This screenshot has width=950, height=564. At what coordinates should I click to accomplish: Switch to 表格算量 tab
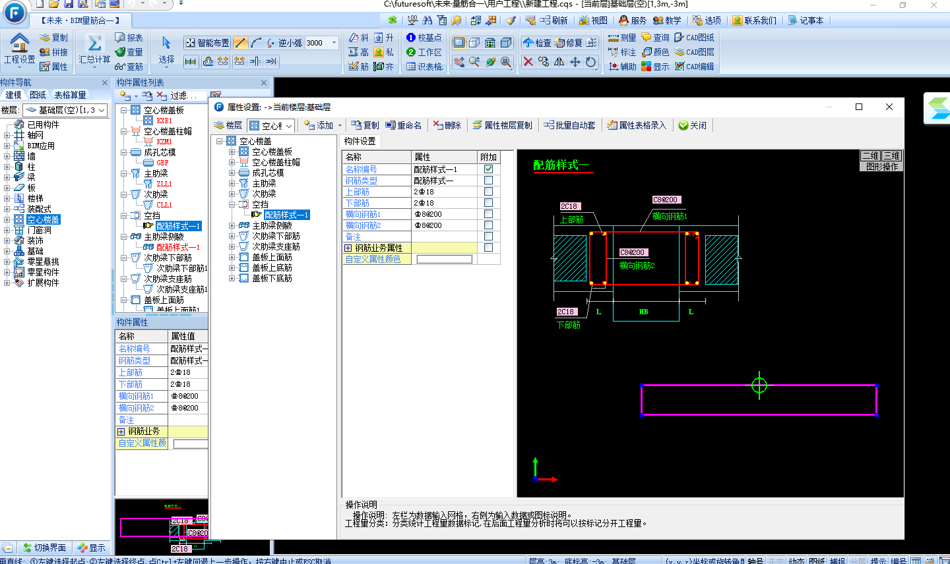(70, 95)
